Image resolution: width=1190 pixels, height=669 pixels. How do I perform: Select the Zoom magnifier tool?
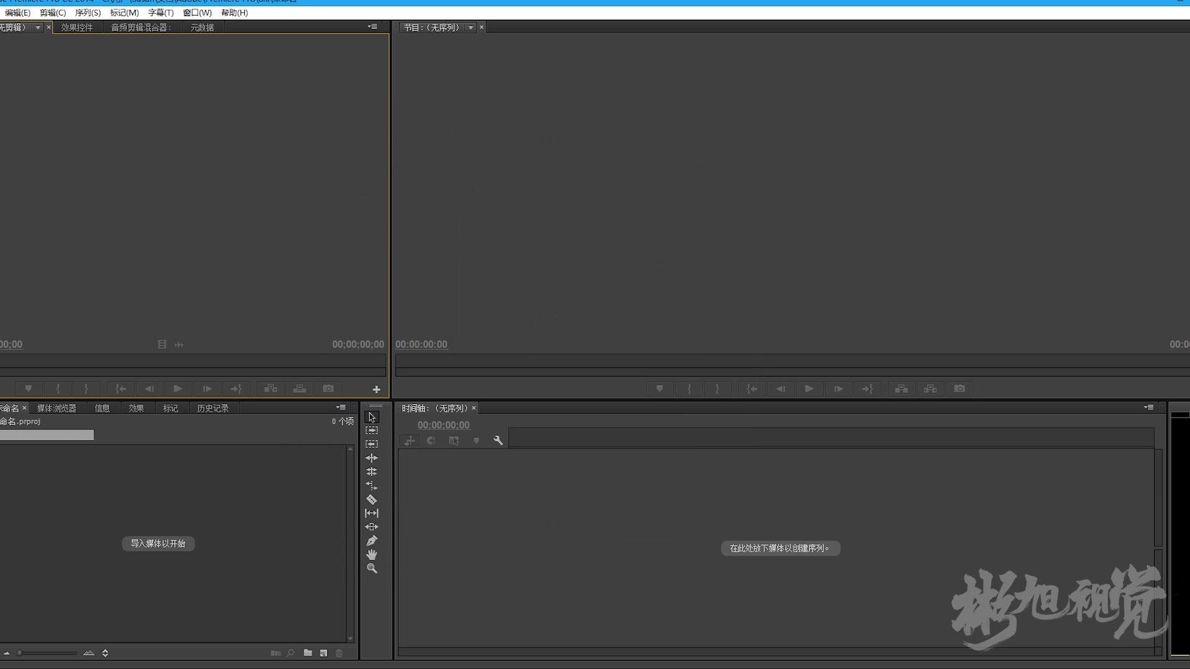(371, 568)
